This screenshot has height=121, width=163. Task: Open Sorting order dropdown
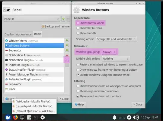tap(116, 39)
